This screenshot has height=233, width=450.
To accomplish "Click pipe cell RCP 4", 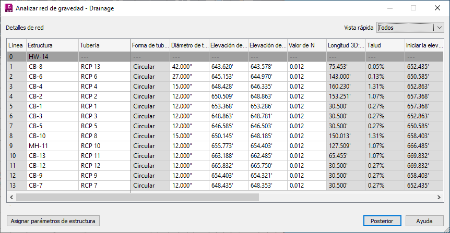I will 104,86.
